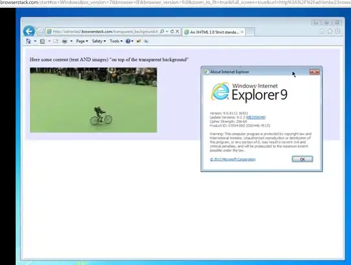Click the IE address bar URL field
Screen dimensions: 351x265
pyautogui.click(x=105, y=32)
